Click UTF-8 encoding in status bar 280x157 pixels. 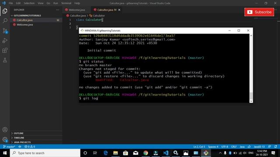(x=224, y=147)
